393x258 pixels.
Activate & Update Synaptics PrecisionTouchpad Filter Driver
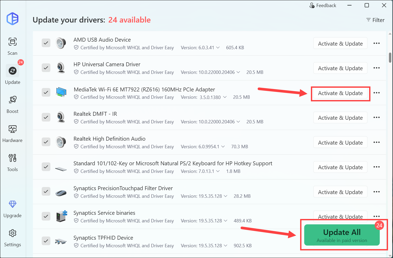coord(340,192)
